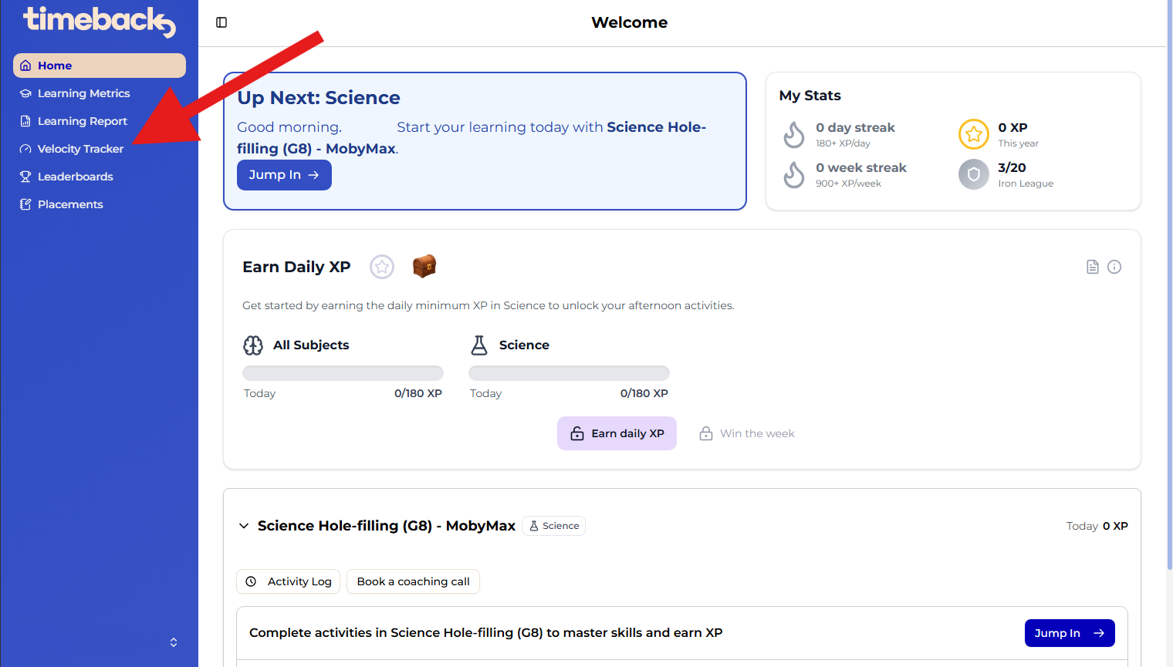Screen dimensions: 1173x667
Task: Click the info icon in Earn Daily XP
Action: click(x=1114, y=267)
